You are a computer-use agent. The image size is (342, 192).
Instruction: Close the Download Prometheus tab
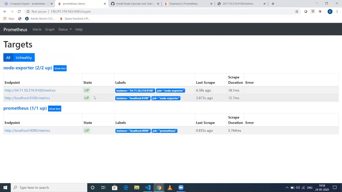coord(211,4)
